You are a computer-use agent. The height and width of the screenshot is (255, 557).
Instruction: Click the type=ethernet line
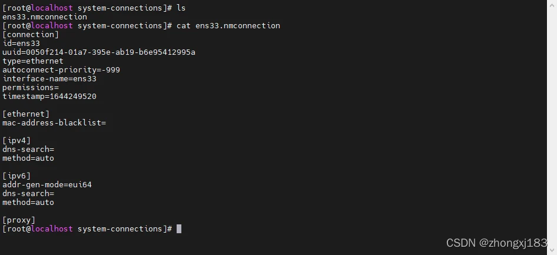(33, 61)
